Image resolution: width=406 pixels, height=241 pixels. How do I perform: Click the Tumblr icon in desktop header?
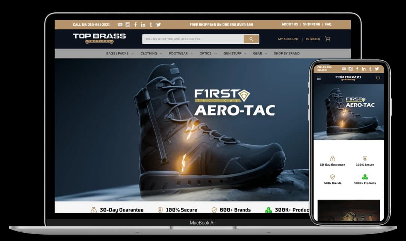pyautogui.click(x=151, y=25)
